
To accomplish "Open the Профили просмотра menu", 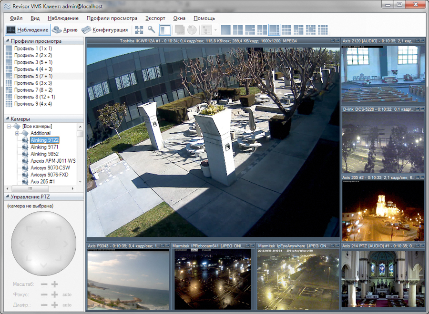I will point(112,18).
